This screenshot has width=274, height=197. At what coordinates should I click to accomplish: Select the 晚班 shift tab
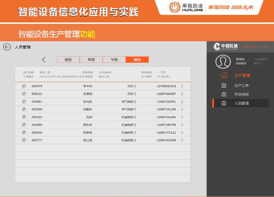[137, 60]
